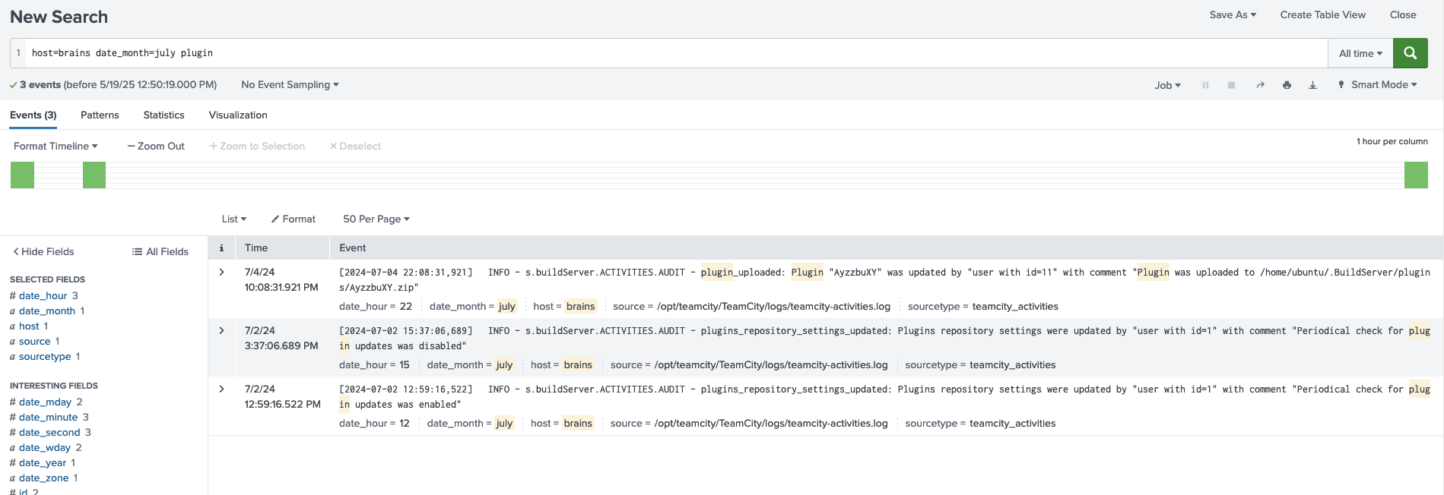Viewport: 1444px width, 495px height.
Task: Open date_second interesting field
Action: [x=49, y=432]
